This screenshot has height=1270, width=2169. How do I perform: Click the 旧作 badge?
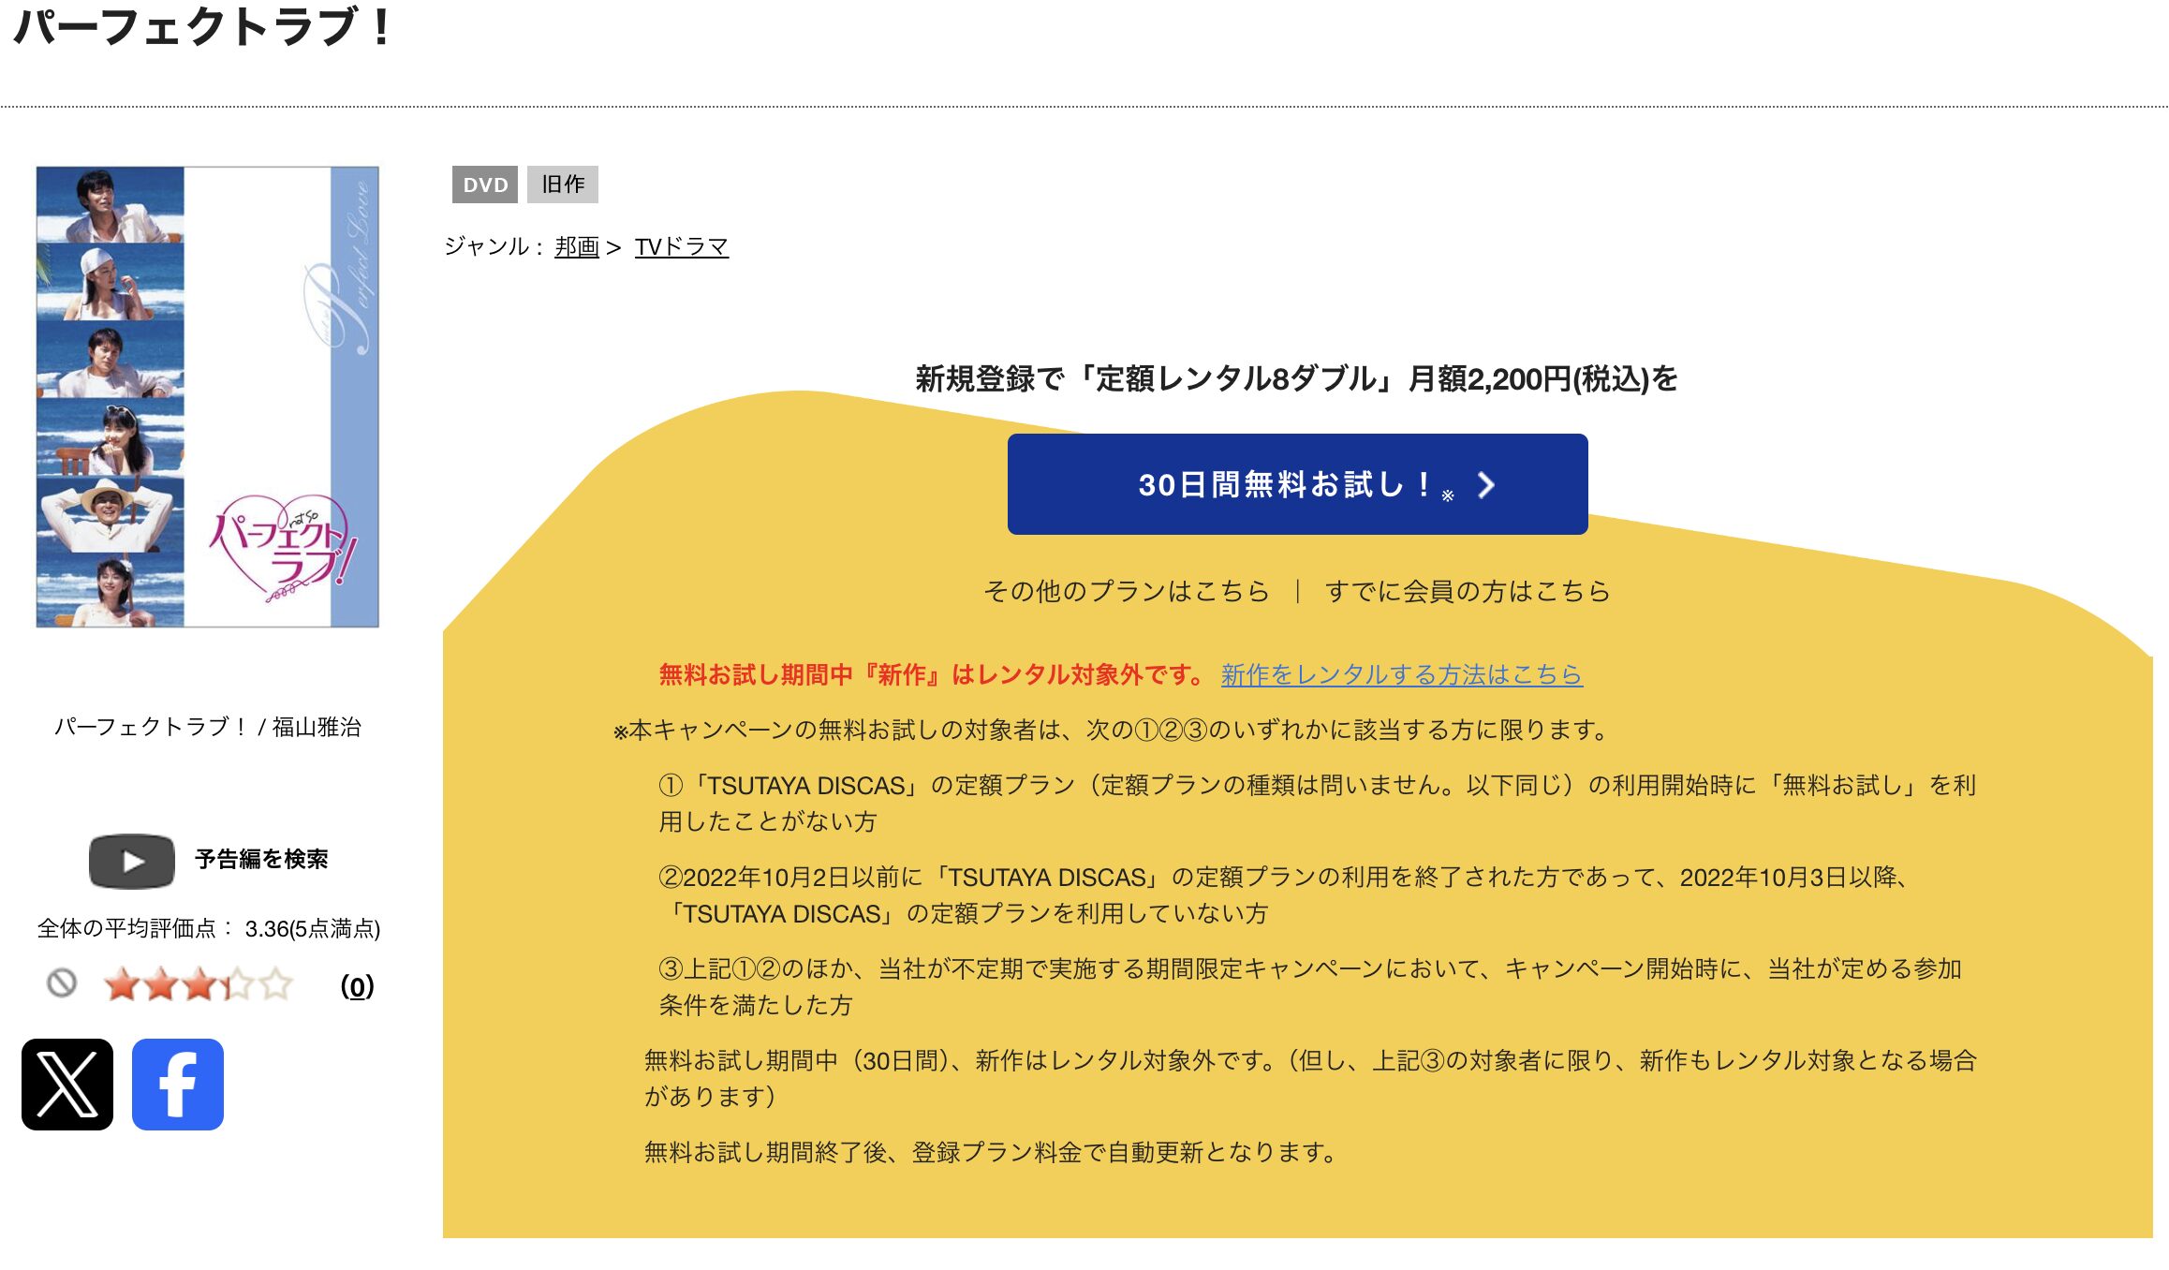563,185
